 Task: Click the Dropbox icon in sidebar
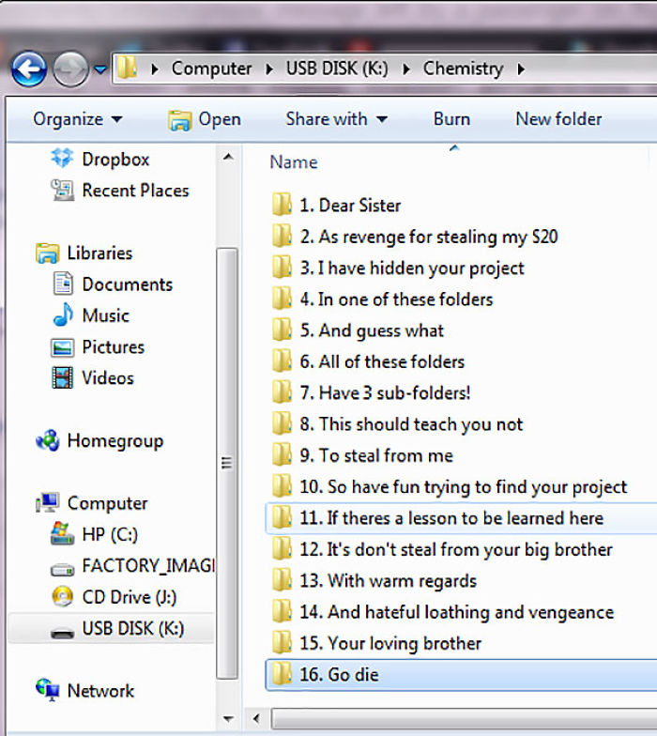coord(62,159)
